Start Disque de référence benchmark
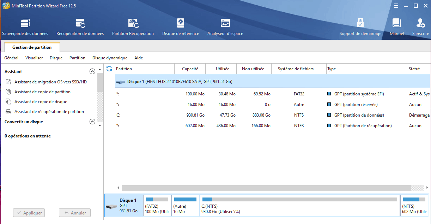Screen dimensions: 431x224 181,27
